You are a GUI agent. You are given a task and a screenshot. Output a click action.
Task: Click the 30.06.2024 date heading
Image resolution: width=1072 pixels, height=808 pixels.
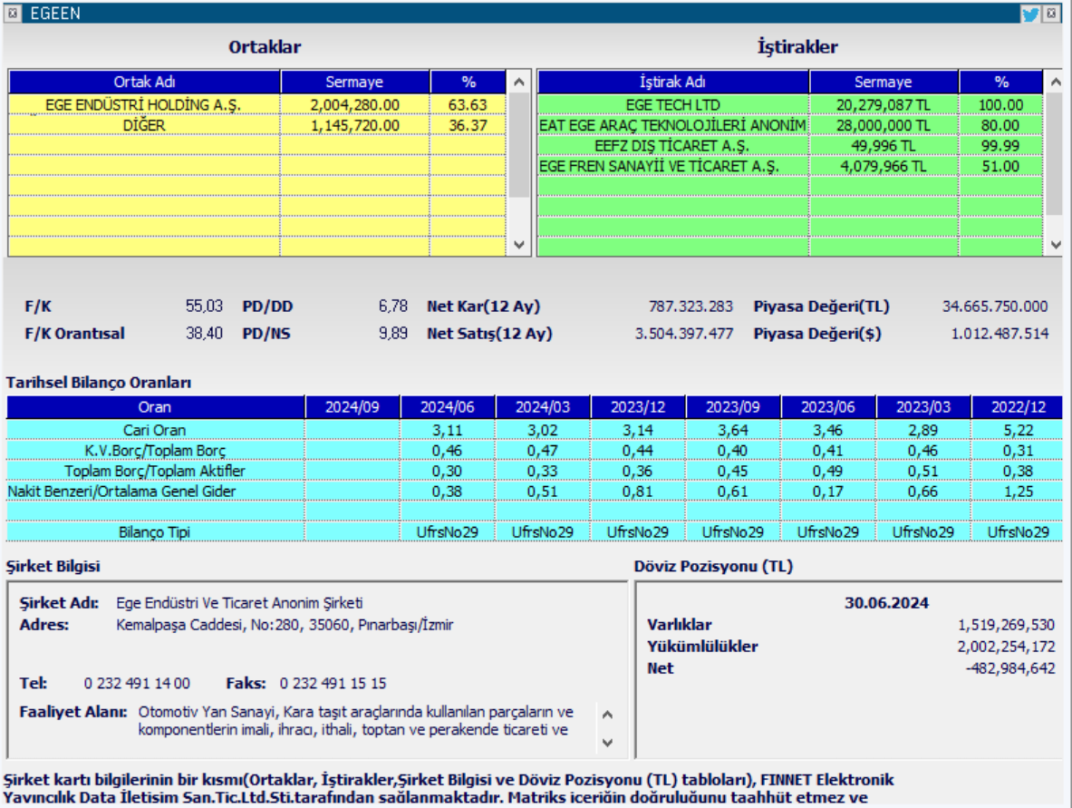click(886, 603)
